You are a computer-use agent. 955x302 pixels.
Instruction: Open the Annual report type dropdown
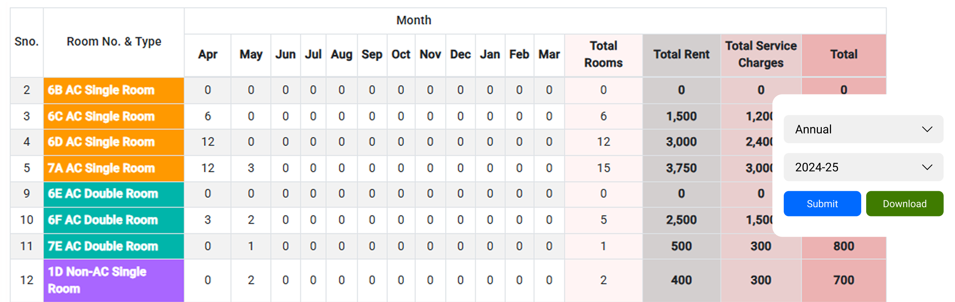863,129
